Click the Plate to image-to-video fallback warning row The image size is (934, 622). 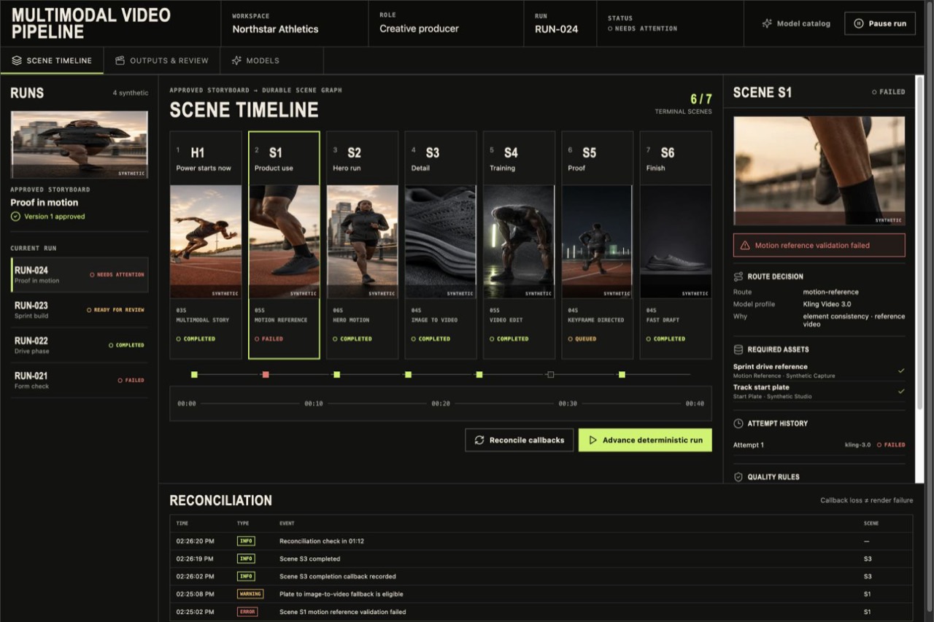click(541, 594)
